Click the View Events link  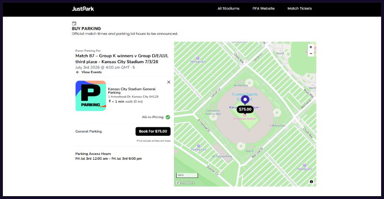pyautogui.click(x=91, y=72)
